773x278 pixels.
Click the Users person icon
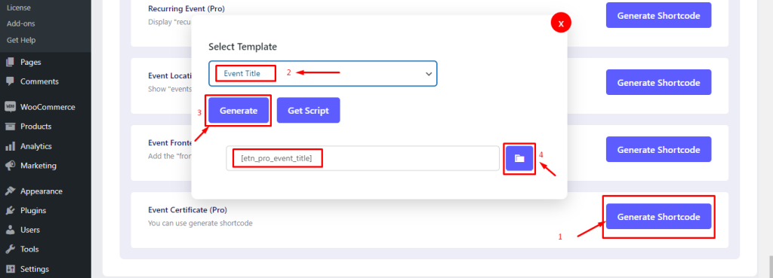coord(10,230)
